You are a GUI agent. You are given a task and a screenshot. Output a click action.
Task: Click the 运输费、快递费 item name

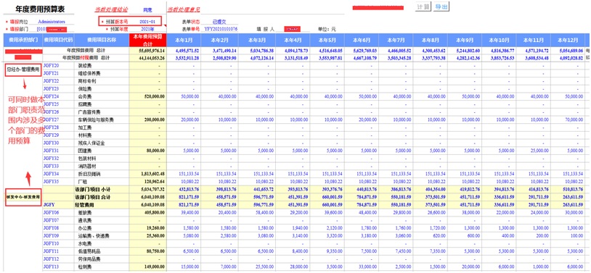coord(93,236)
